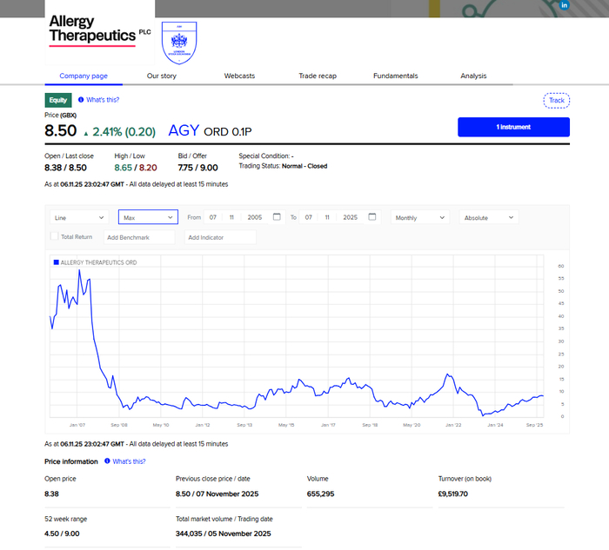
Task: Click the ALLERGY THERAPEUTICS ORD legend label
Action: coord(98,262)
